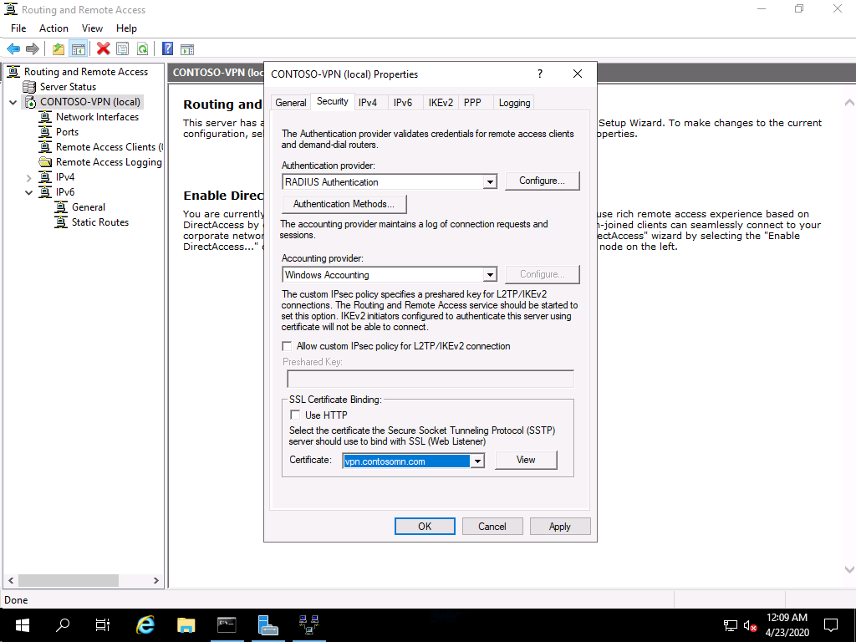Click the Refresh toolbar icon
This screenshot has width=856, height=642.
pos(142,49)
